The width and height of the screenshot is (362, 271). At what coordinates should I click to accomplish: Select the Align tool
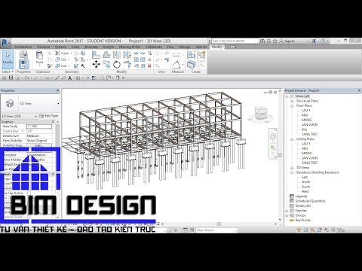coord(96,54)
